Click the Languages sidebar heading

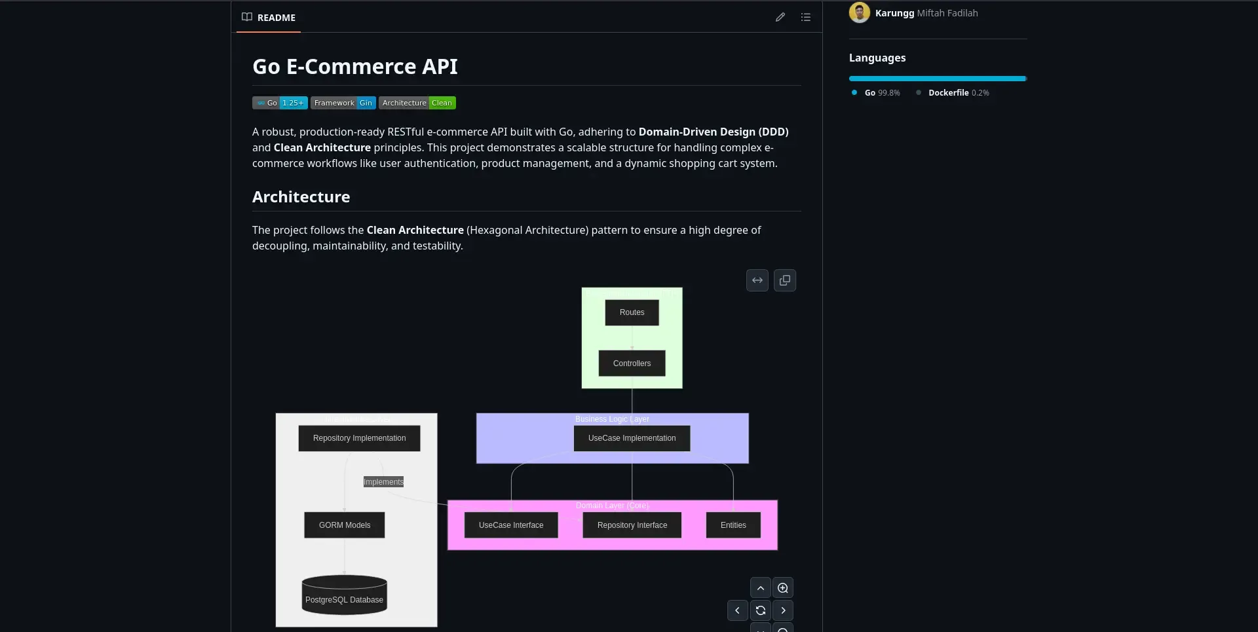tap(877, 58)
